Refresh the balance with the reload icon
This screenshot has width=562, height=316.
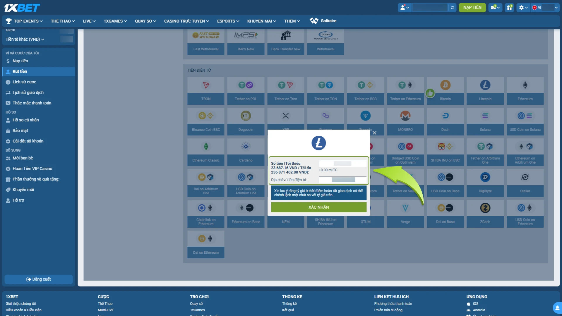452,8
